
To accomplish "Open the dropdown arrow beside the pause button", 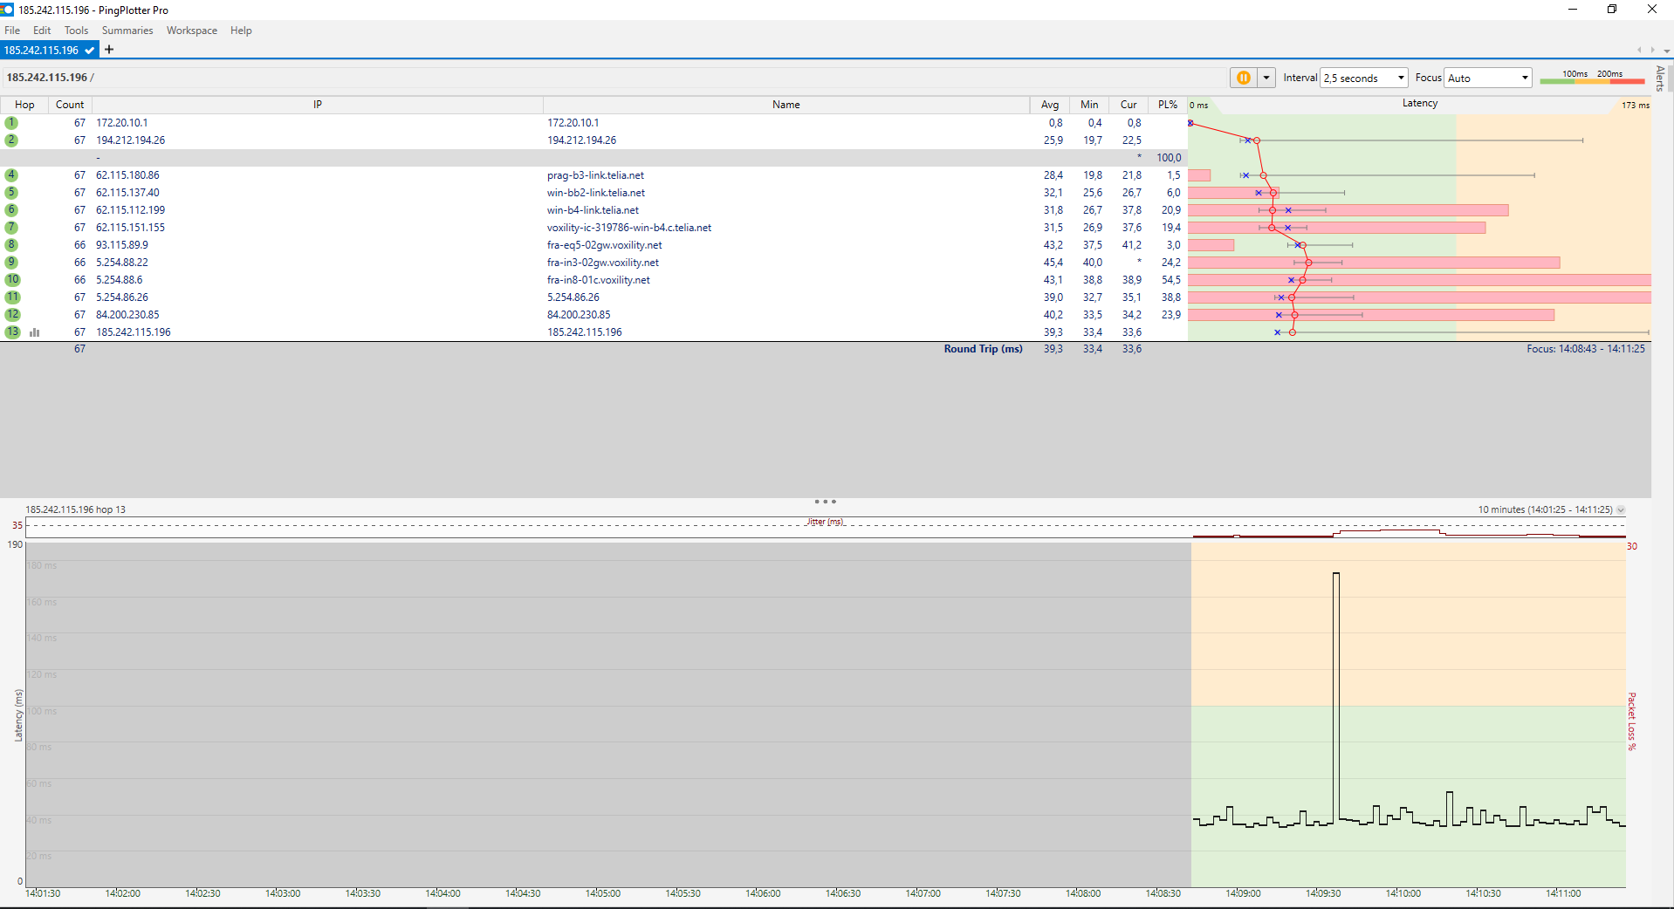I will click(1266, 78).
